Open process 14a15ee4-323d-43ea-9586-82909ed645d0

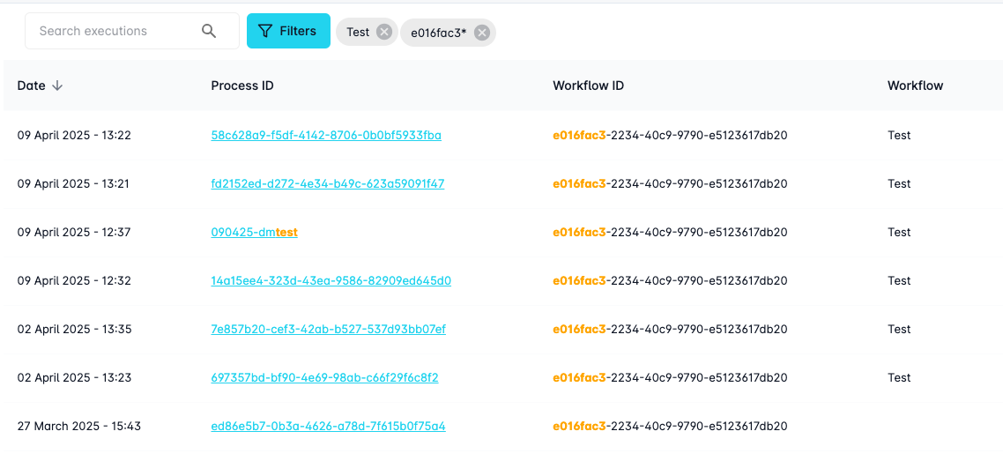tap(331, 280)
